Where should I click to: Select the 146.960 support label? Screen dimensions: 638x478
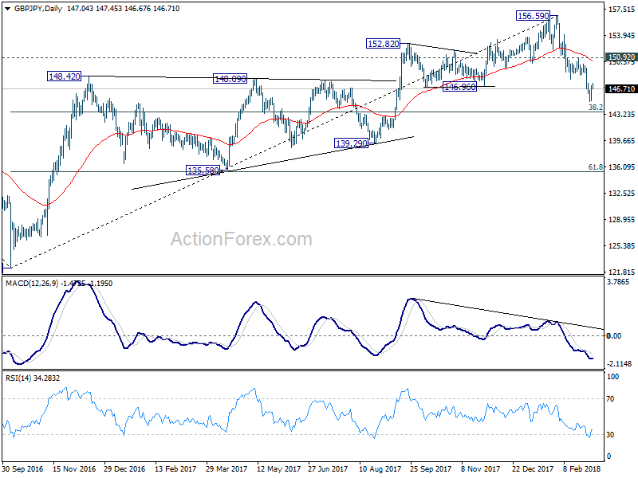[459, 87]
